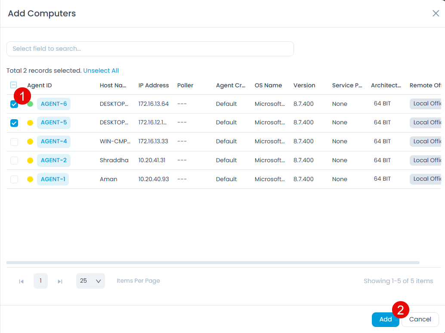
Task: Click the Unselect All link
Action: [101, 71]
